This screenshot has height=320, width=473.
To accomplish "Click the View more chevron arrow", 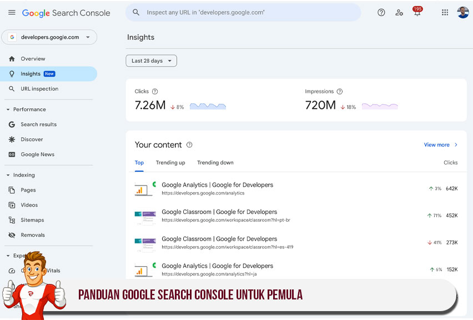I will click(x=456, y=145).
